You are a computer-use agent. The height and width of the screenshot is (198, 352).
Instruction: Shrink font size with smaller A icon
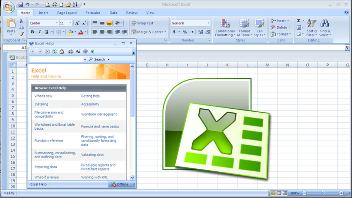pos(84,23)
